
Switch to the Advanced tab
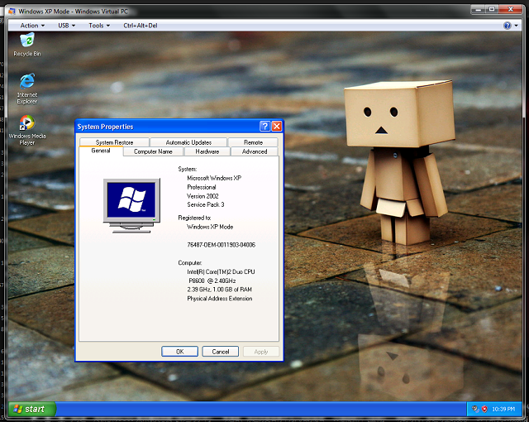(255, 151)
